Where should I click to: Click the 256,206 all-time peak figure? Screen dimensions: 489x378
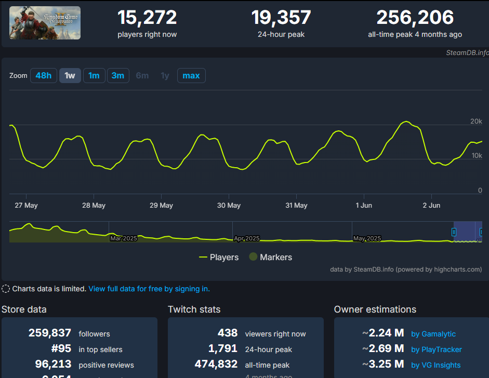click(415, 18)
